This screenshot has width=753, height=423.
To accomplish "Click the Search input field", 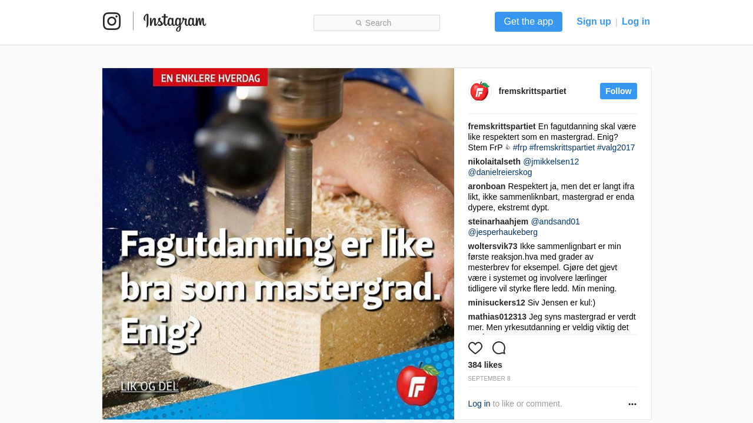I will (376, 23).
